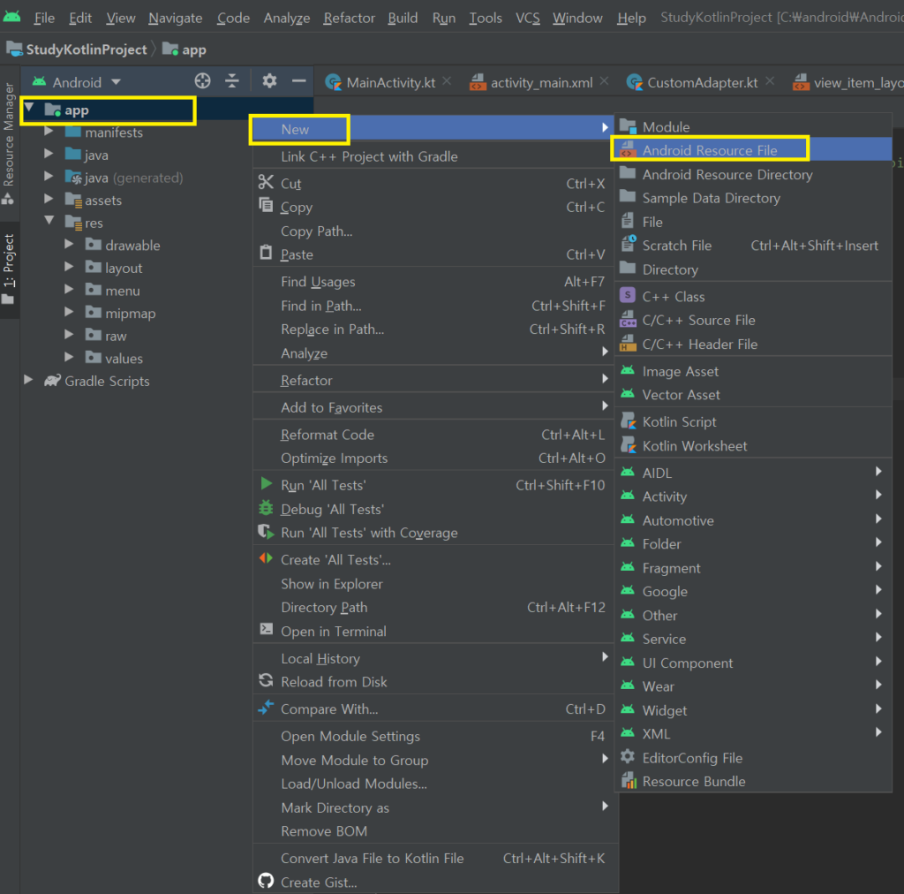
Task: Open the Resource Manager side panel
Action: point(9,133)
